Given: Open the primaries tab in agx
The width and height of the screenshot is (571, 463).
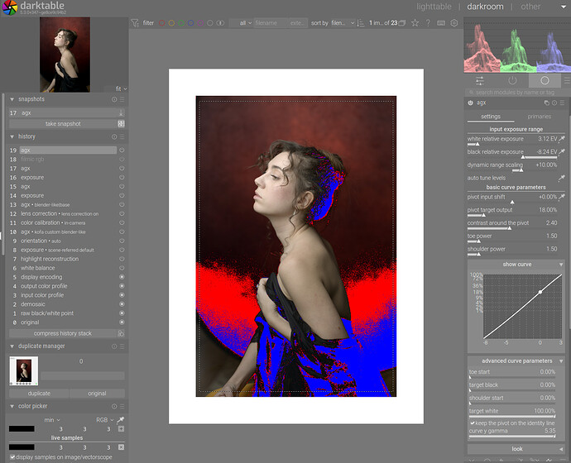Looking at the screenshot, I should pos(539,117).
